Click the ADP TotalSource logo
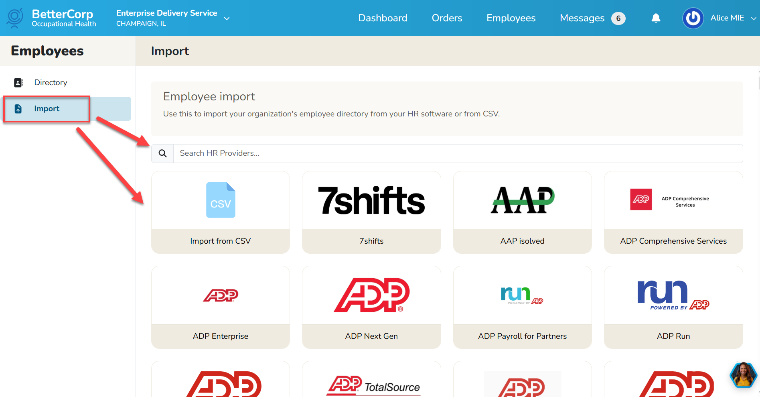Image resolution: width=760 pixels, height=397 pixels. coord(373,386)
